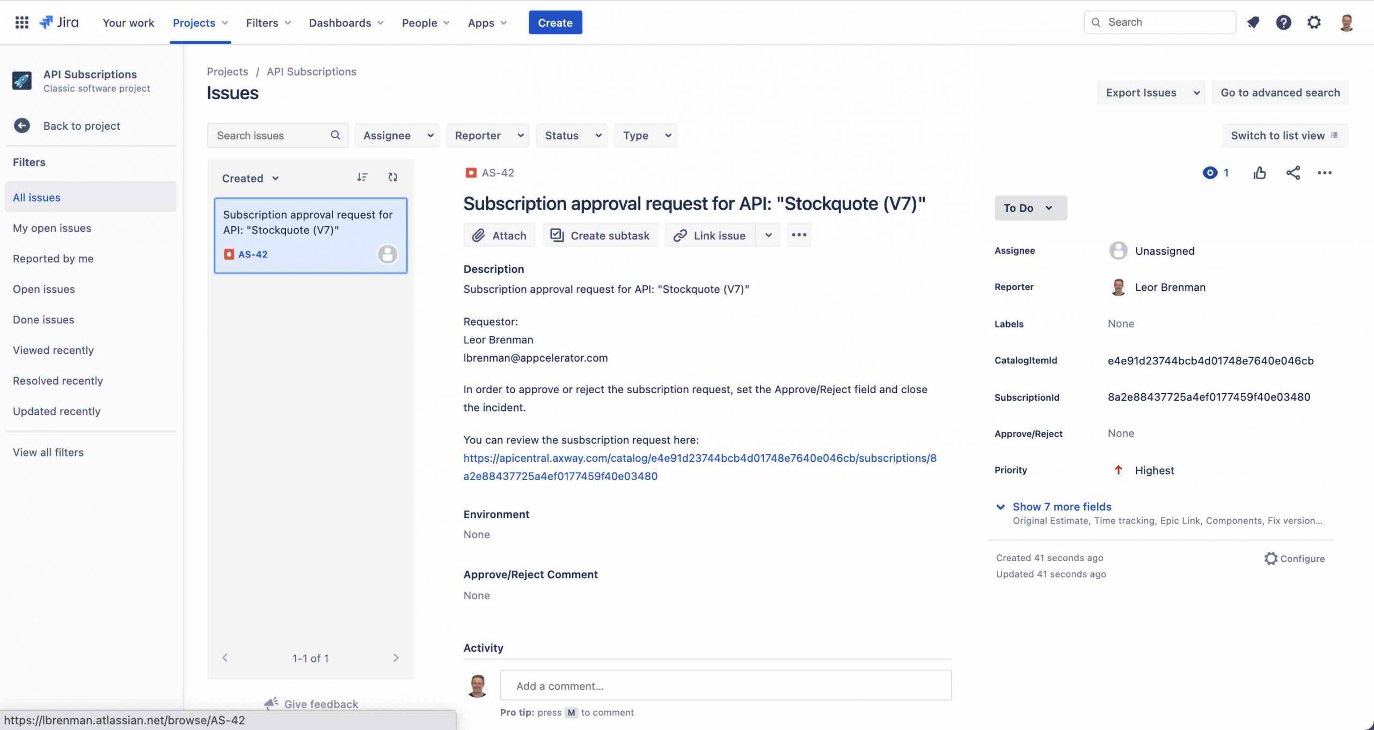Image resolution: width=1374 pixels, height=730 pixels.
Task: Click the Link issue button
Action: click(710, 235)
